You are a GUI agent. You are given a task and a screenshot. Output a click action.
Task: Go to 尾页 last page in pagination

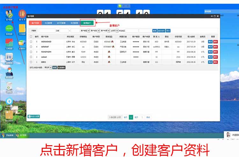click(136, 117)
